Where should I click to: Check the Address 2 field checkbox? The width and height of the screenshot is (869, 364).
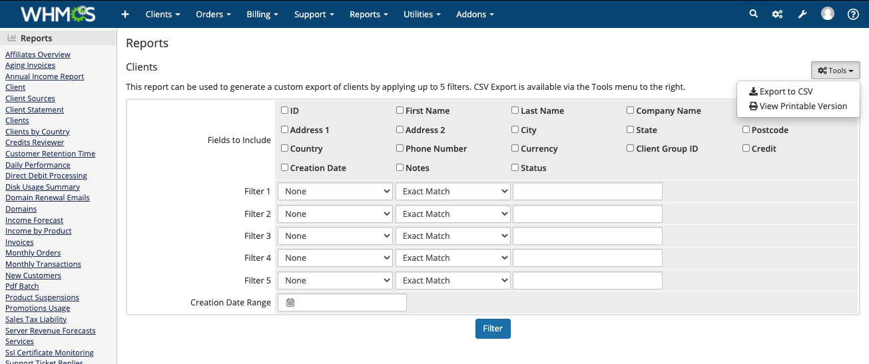(400, 130)
